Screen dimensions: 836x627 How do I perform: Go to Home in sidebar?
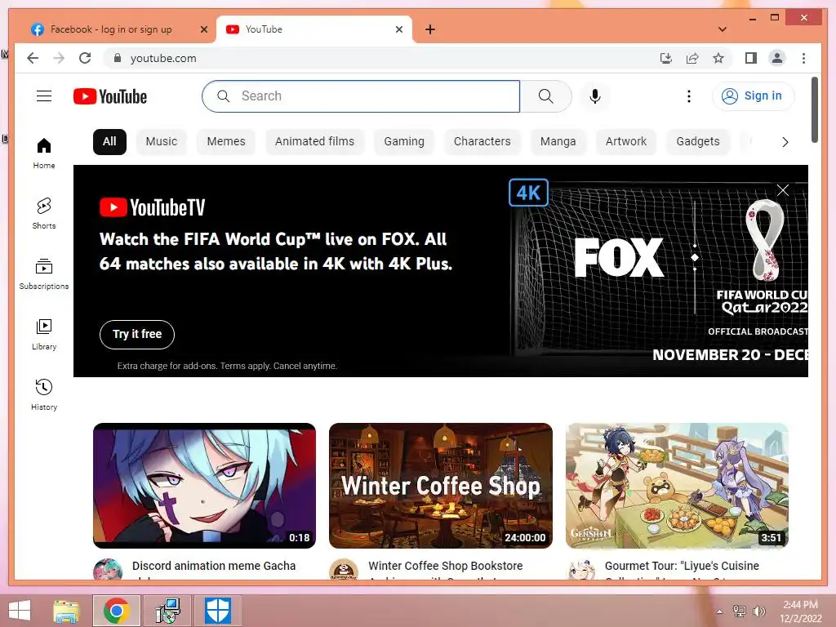coord(44,153)
